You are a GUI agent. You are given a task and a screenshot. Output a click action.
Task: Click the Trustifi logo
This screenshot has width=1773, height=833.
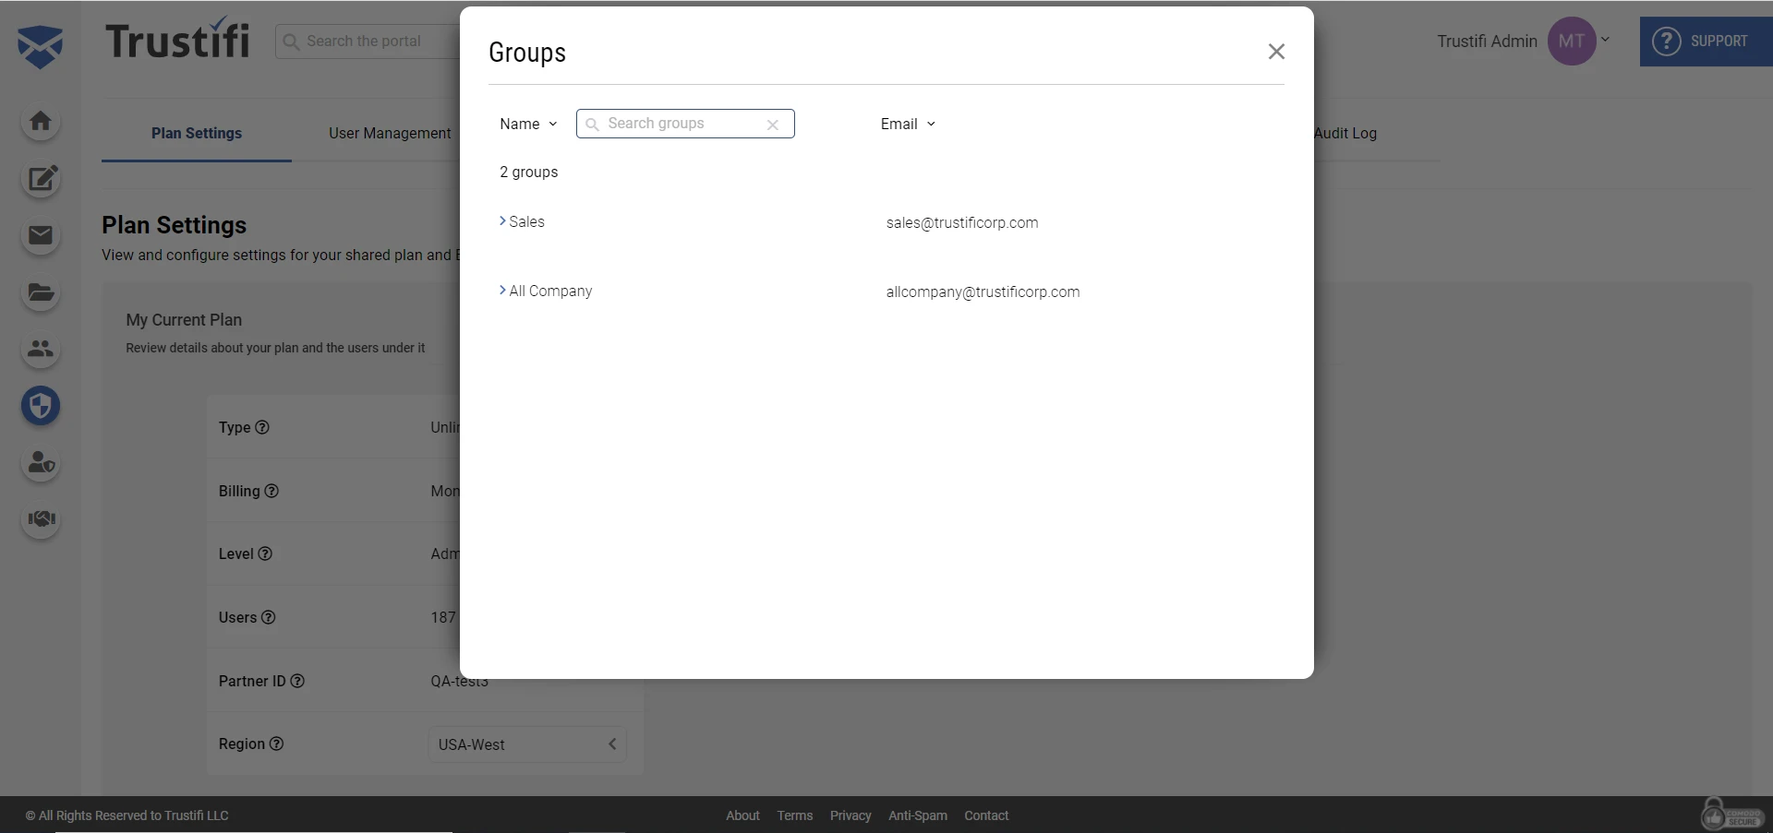coord(177,39)
